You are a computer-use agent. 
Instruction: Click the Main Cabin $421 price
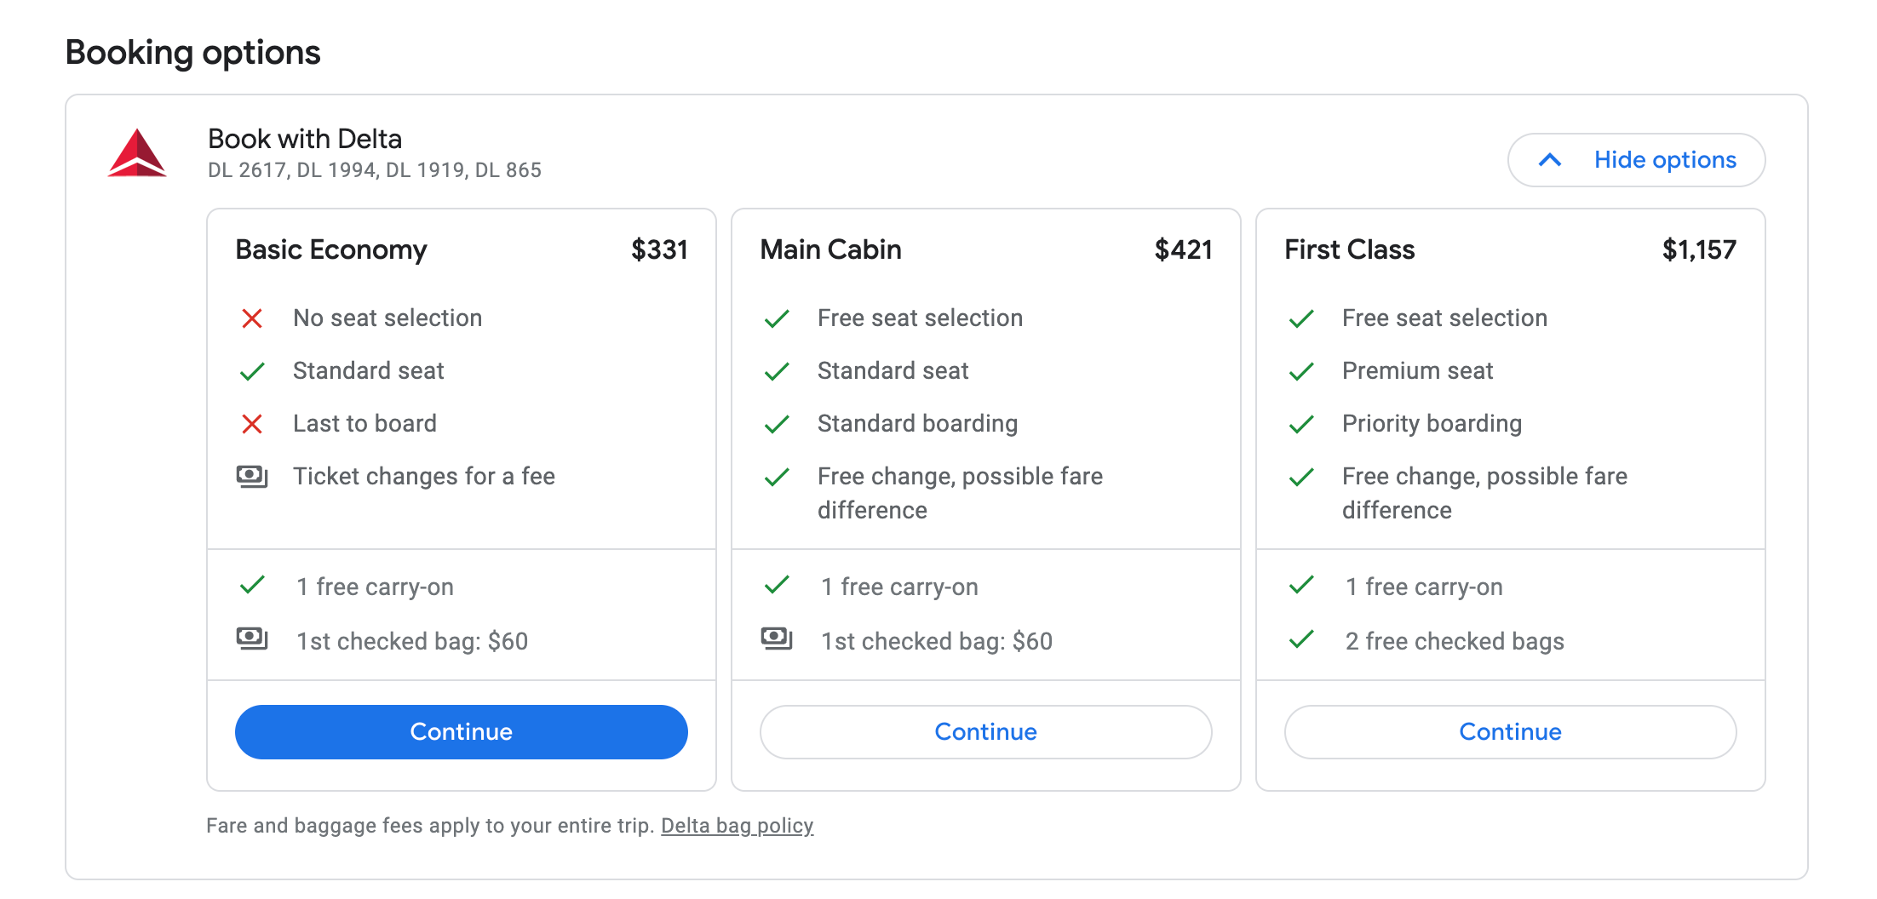click(1183, 250)
